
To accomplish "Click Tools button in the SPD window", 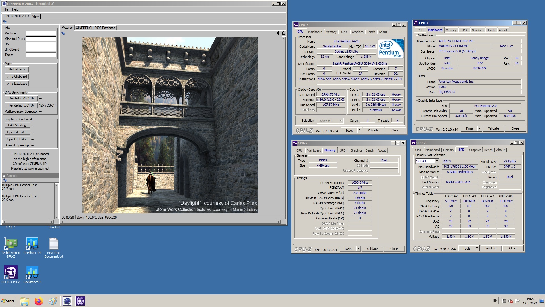I will tap(467, 248).
